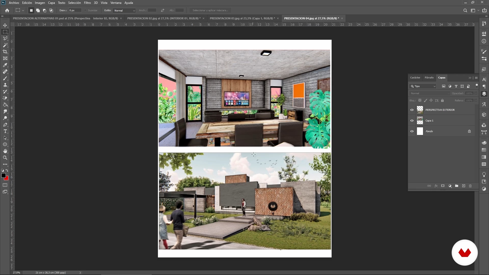
Task: Choose Add to selection mode
Action: [38, 10]
